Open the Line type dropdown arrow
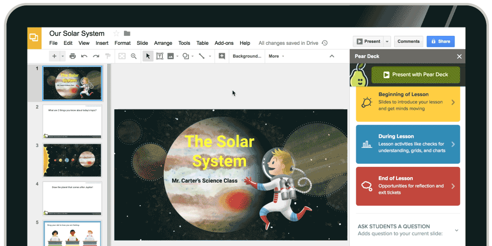 (x=210, y=56)
